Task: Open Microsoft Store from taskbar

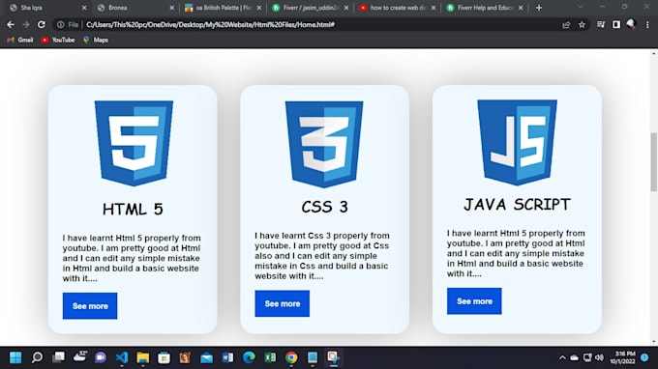Action: click(164, 357)
